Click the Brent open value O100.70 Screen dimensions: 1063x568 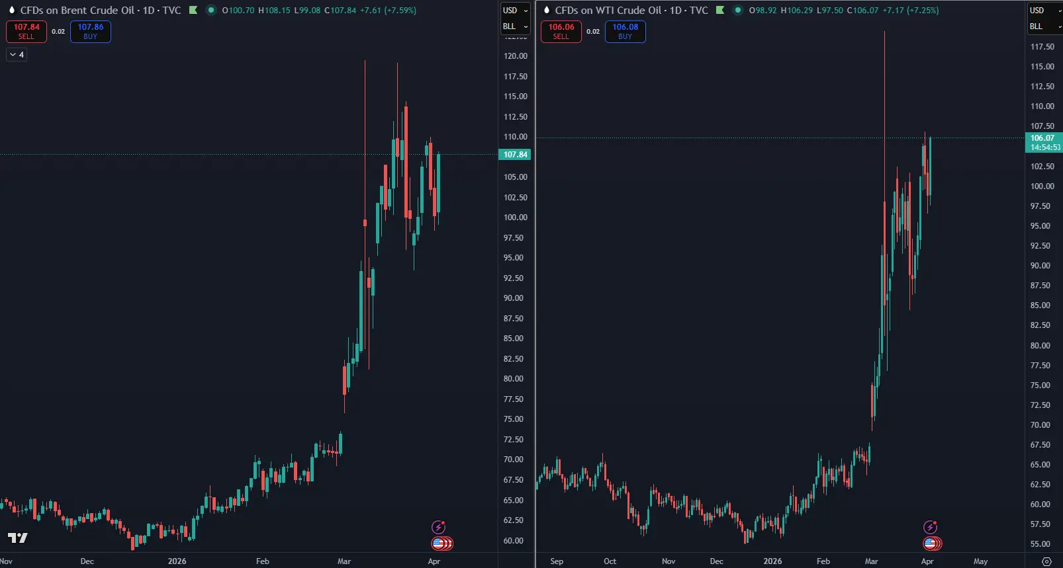point(238,10)
